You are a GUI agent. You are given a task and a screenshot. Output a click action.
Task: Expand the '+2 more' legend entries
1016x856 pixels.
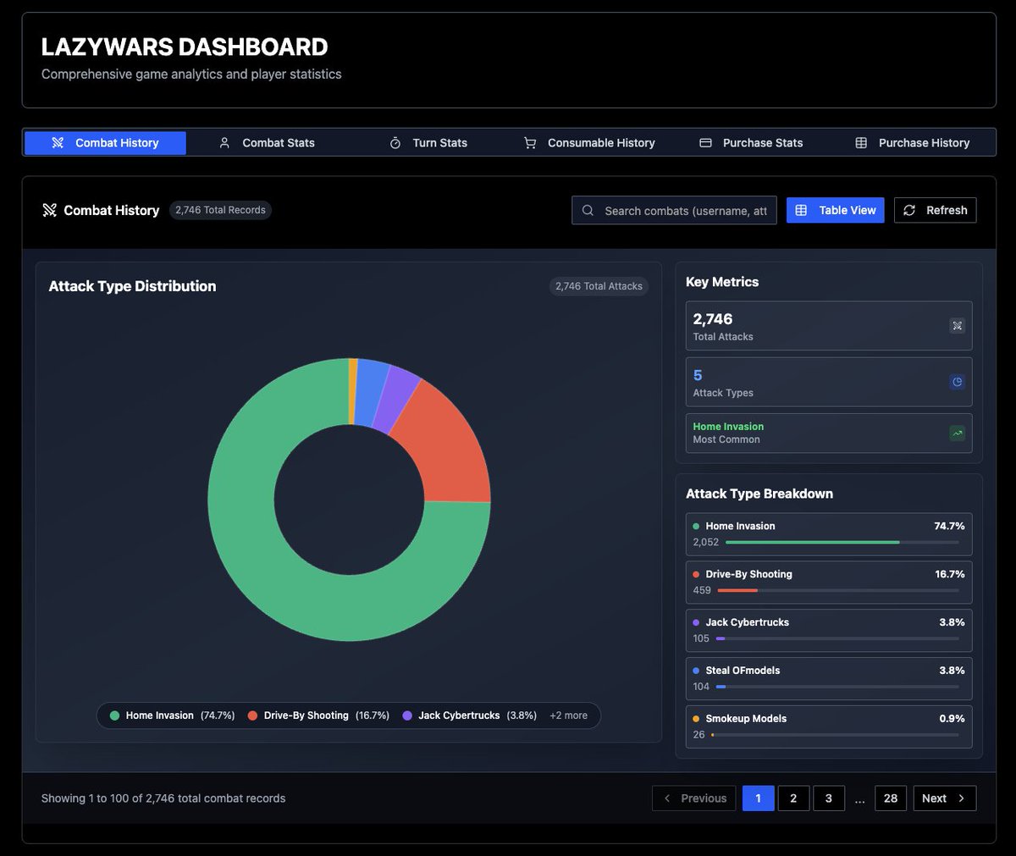tap(568, 715)
